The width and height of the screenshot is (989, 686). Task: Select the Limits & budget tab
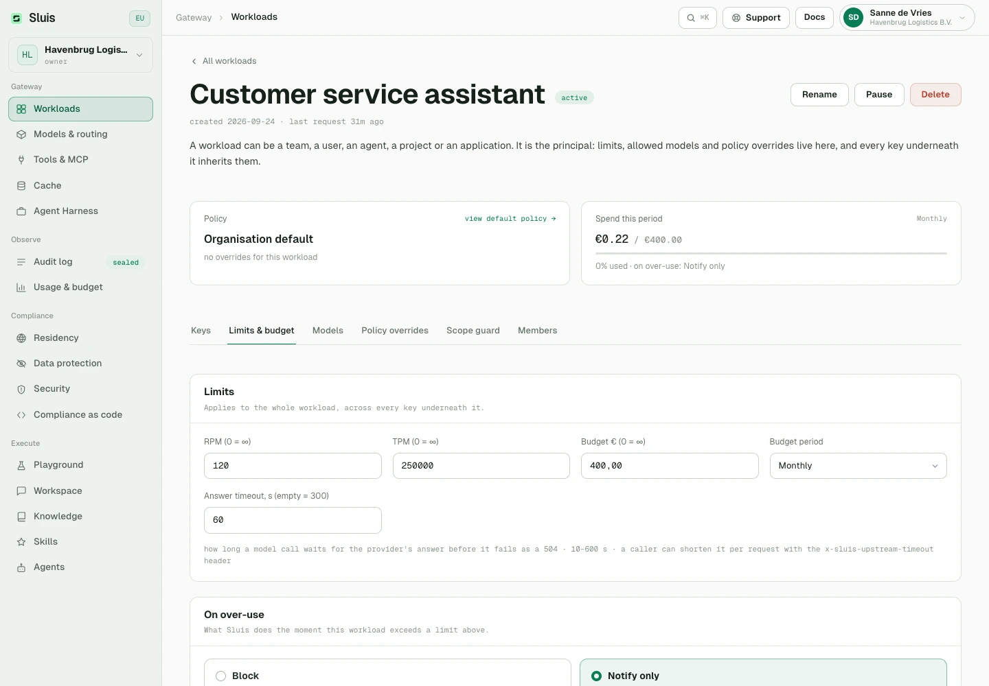coord(262,331)
